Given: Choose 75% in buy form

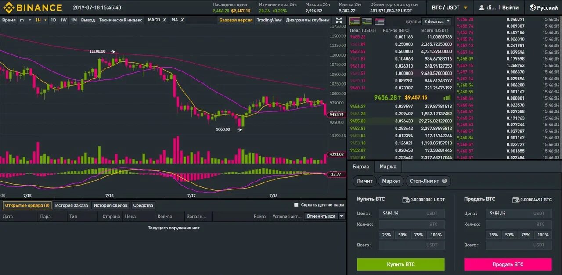Looking at the screenshot, I should coord(419,235).
